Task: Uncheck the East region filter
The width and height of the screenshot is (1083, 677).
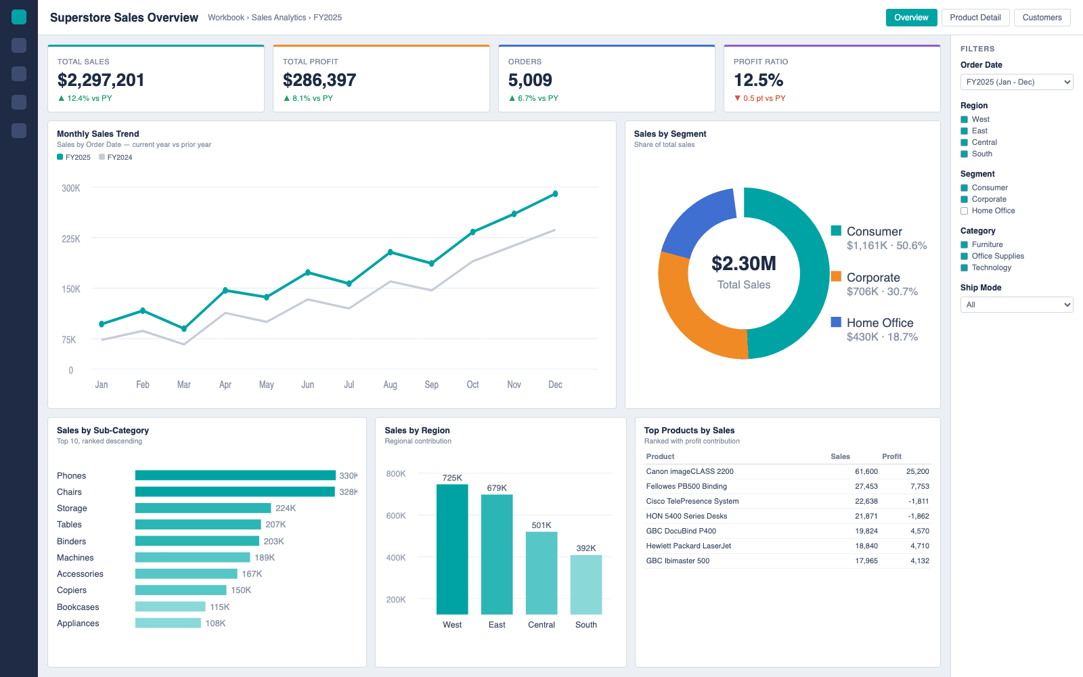Action: 965,131
